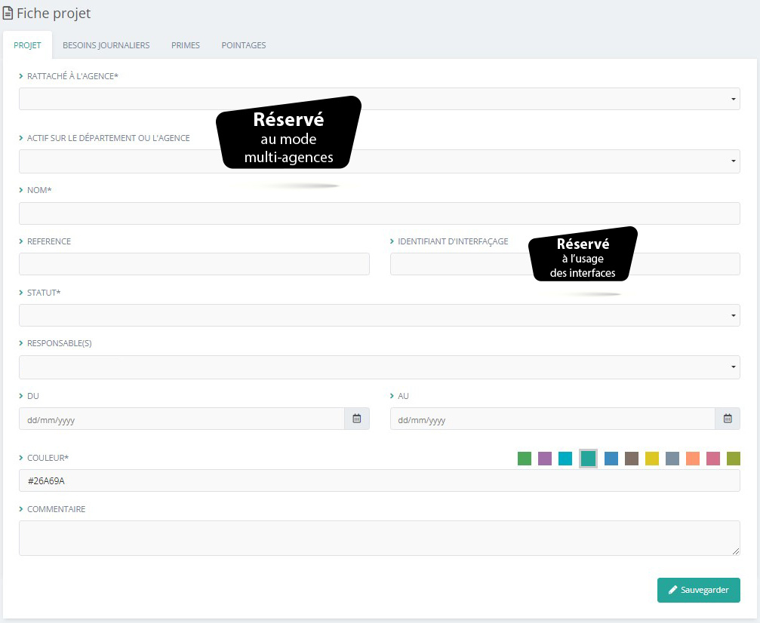This screenshot has width=760, height=623.
Task: Click inside the Commentaire text area
Action: [379, 538]
